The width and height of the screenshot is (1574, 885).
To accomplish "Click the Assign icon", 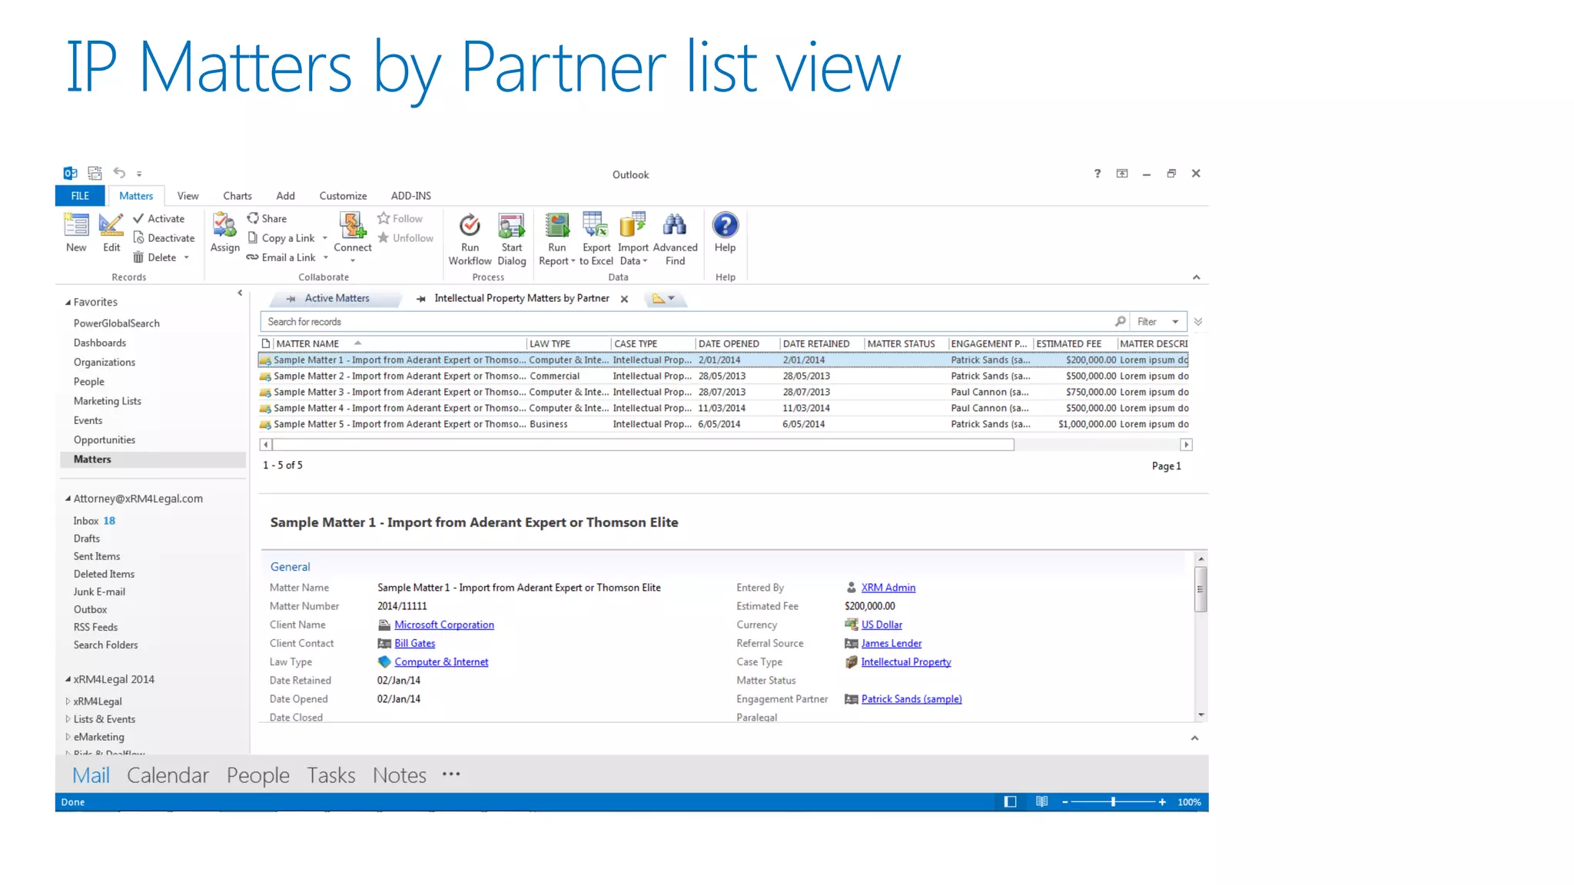I will (224, 225).
